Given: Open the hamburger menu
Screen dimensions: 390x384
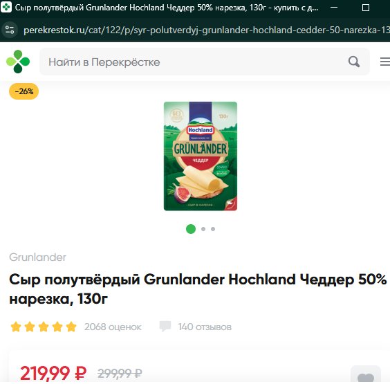Looking at the screenshot, I should pyautogui.click(x=385, y=62).
